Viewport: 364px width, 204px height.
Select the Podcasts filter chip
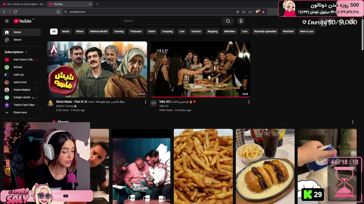click(x=136, y=31)
